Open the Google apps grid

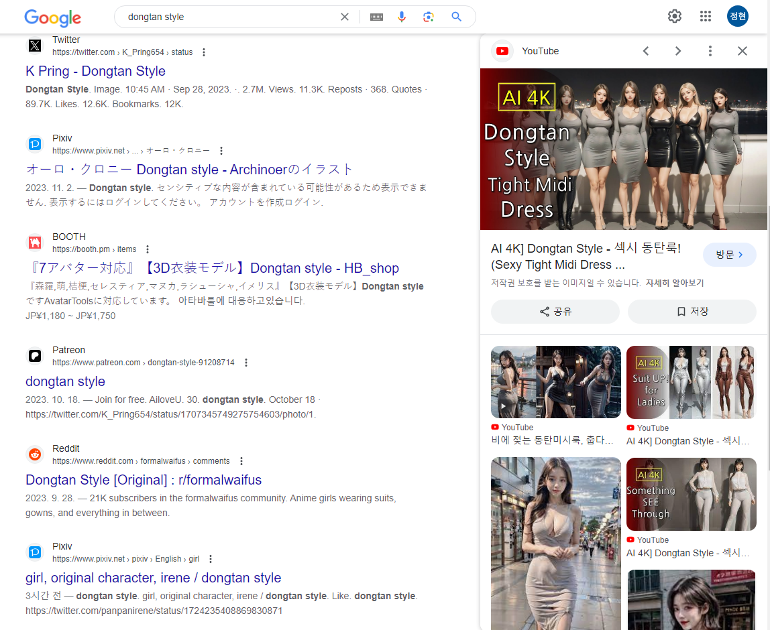(x=705, y=16)
